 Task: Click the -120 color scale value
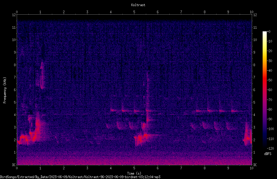(270, 148)
